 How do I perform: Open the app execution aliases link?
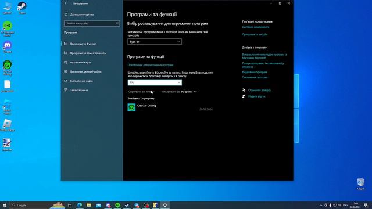(150, 65)
